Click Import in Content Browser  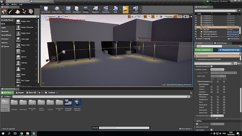20,93
